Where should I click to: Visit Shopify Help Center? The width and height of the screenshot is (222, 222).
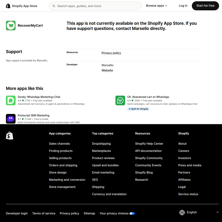[x=149, y=144]
